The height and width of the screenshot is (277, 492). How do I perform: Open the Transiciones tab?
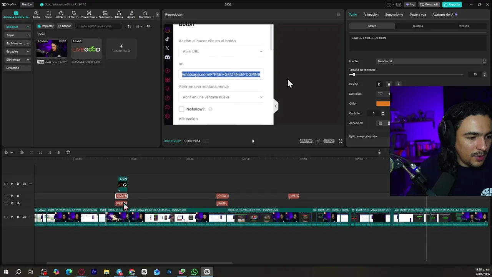point(89,15)
